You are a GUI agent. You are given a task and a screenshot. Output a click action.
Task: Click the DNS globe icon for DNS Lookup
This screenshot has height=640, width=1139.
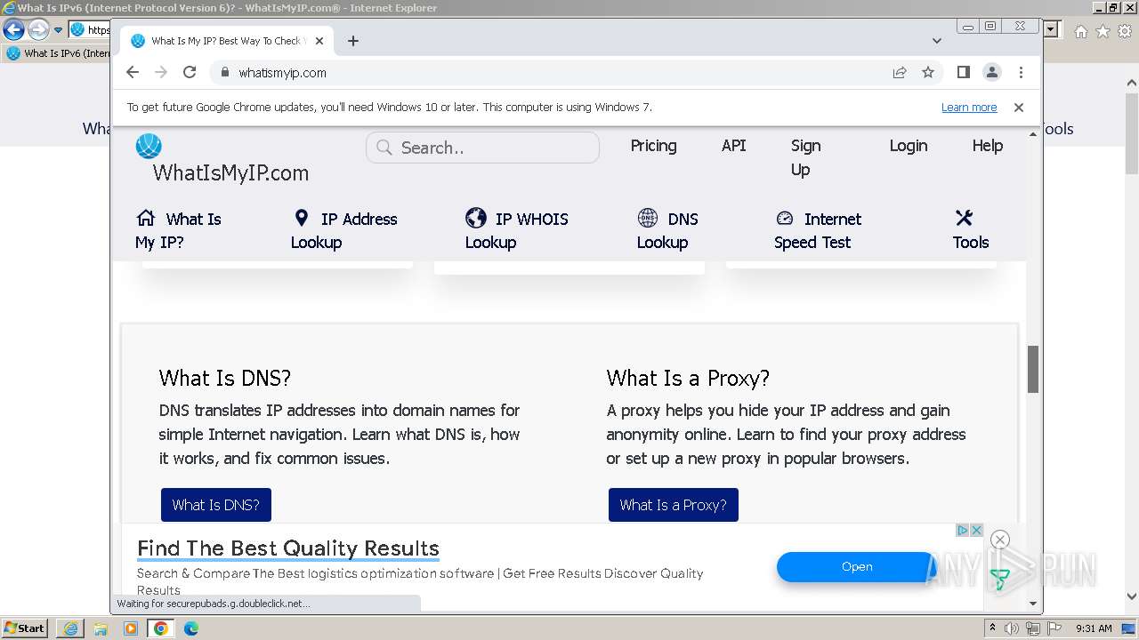pyautogui.click(x=648, y=218)
